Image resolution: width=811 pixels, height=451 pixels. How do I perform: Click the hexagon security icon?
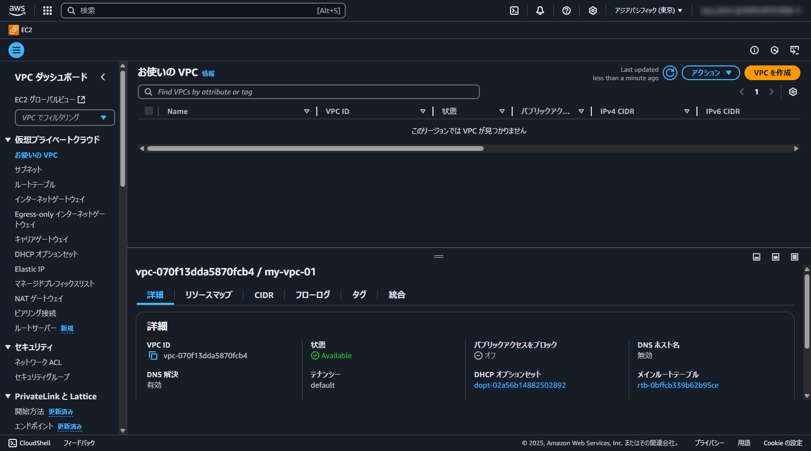click(x=775, y=50)
